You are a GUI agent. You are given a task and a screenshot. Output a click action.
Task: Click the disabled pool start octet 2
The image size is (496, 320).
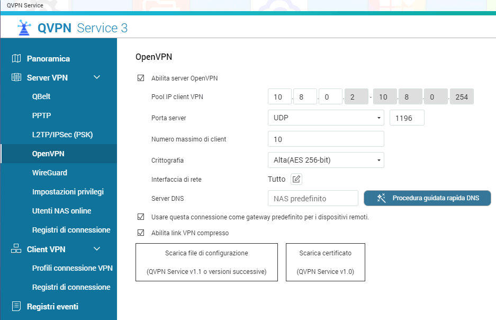click(x=356, y=96)
